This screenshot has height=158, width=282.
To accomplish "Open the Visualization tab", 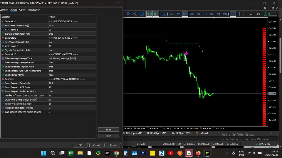I will pos(34,10).
